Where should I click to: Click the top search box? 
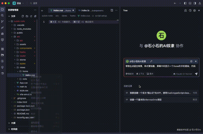point(34,3)
